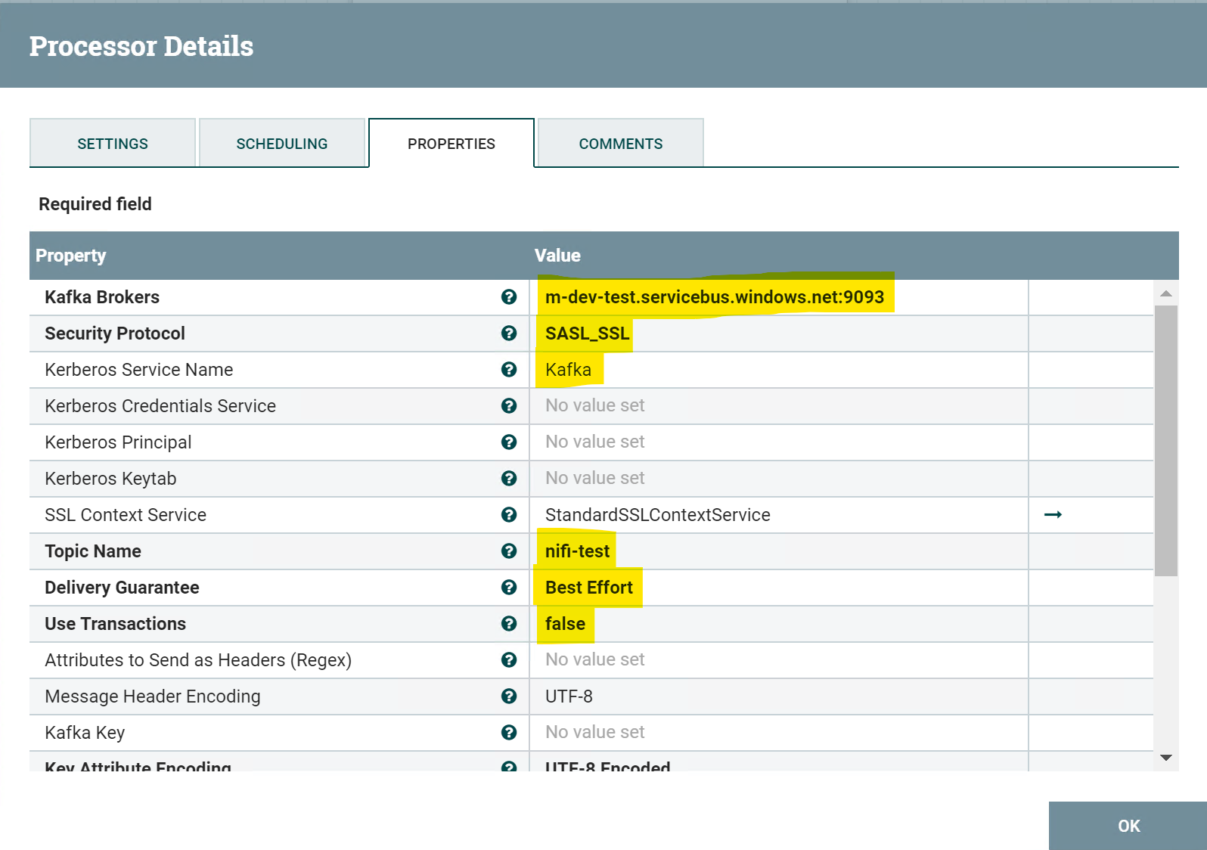
Task: Click help icon for Kerberos Keytab
Action: (509, 479)
